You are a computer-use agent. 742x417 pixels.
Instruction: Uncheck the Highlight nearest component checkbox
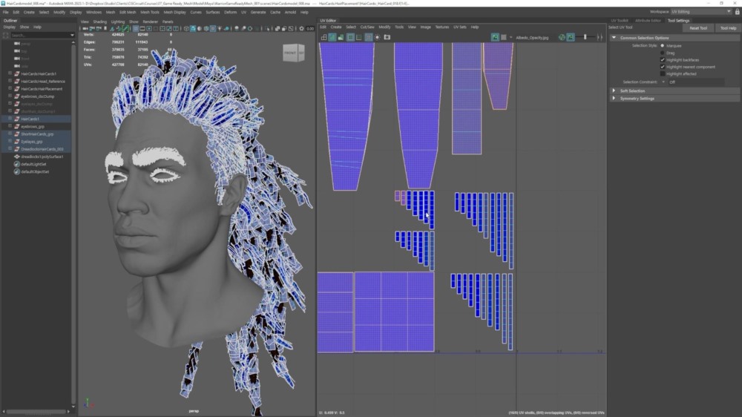click(x=663, y=67)
